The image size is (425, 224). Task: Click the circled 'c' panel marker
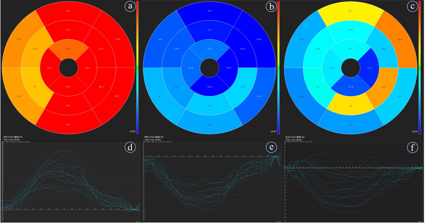click(412, 7)
